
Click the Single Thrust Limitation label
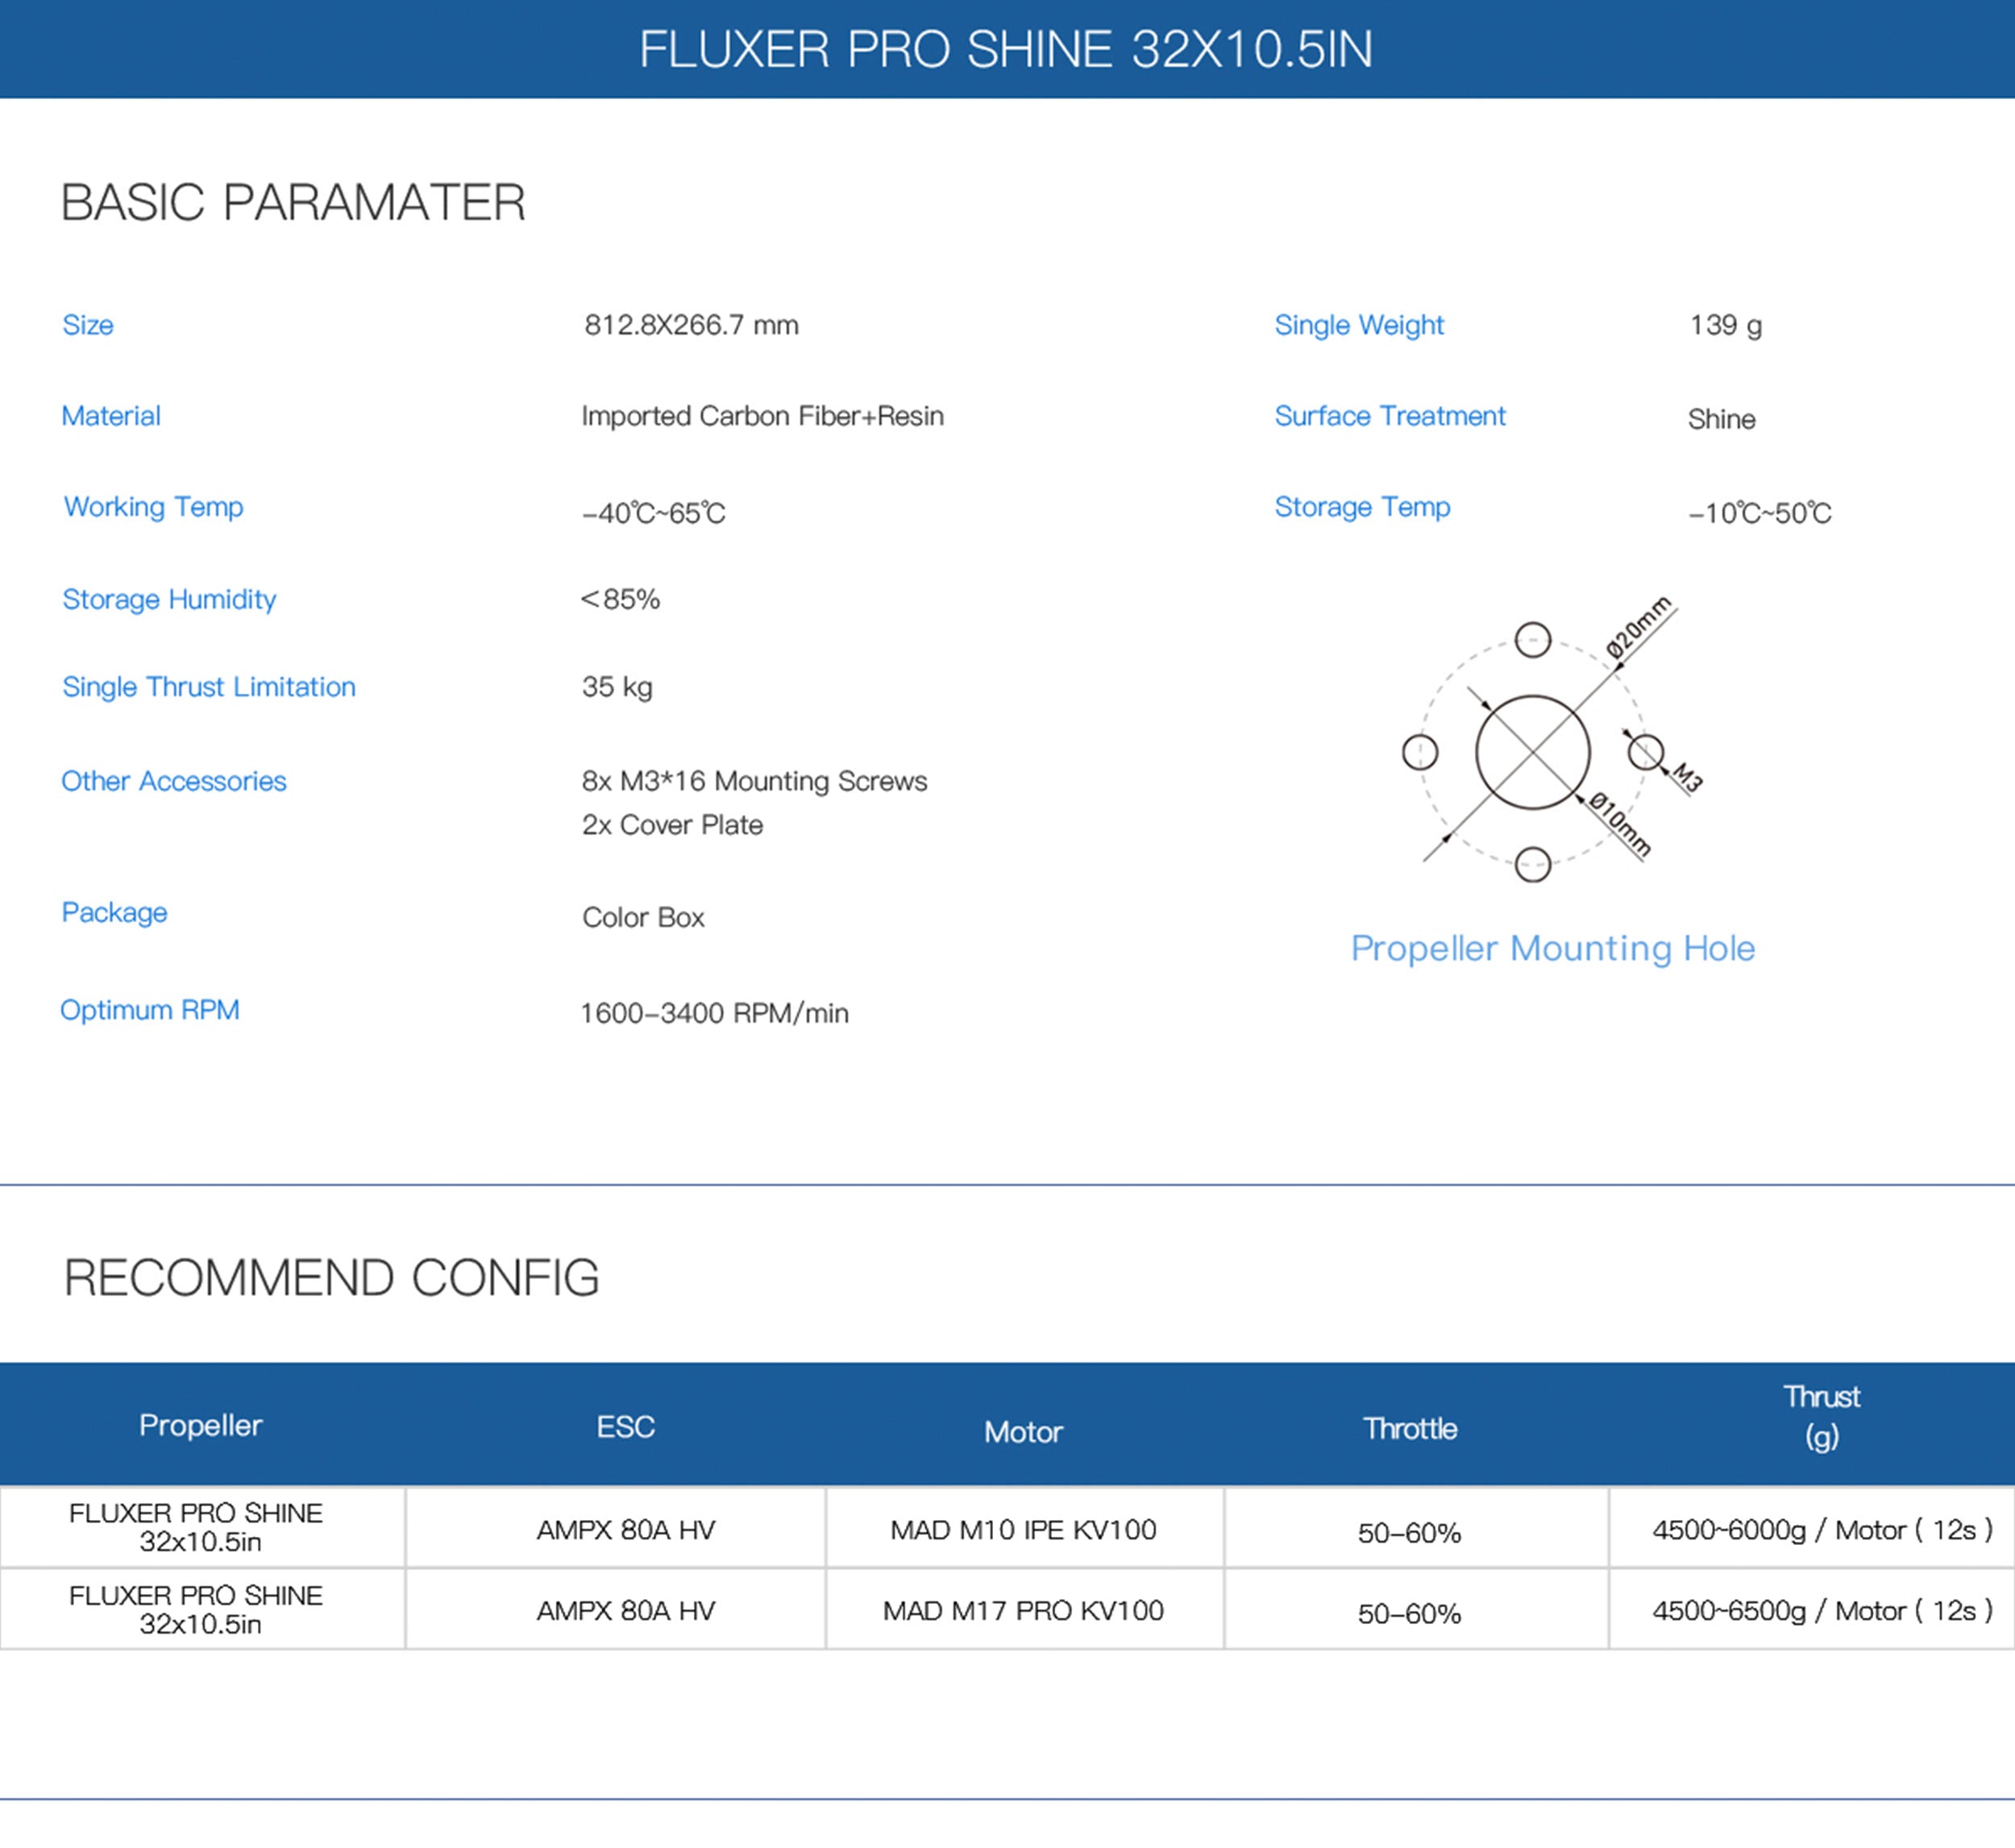(209, 687)
